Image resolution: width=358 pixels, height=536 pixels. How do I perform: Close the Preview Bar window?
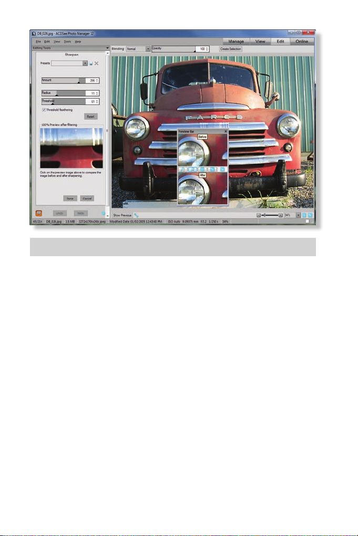pos(226,131)
